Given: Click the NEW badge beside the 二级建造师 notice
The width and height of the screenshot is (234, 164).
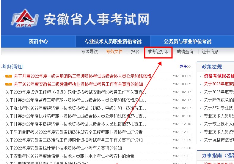Looking at the screenshot, I should tap(9, 84).
